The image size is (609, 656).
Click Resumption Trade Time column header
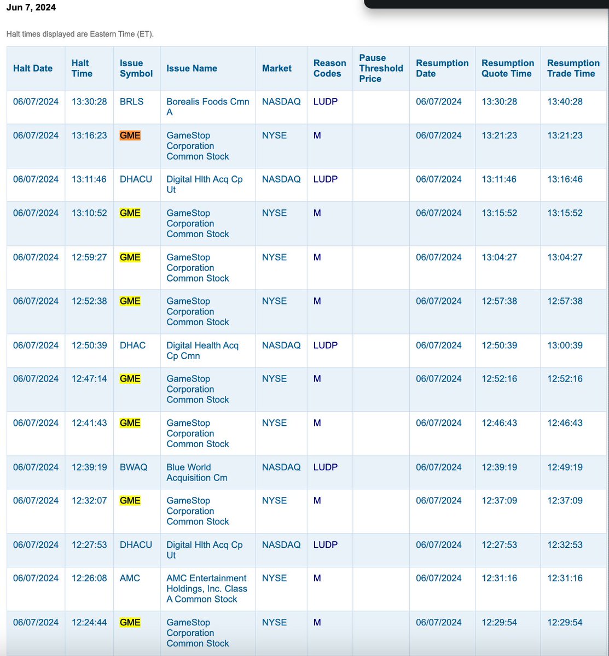coord(573,68)
